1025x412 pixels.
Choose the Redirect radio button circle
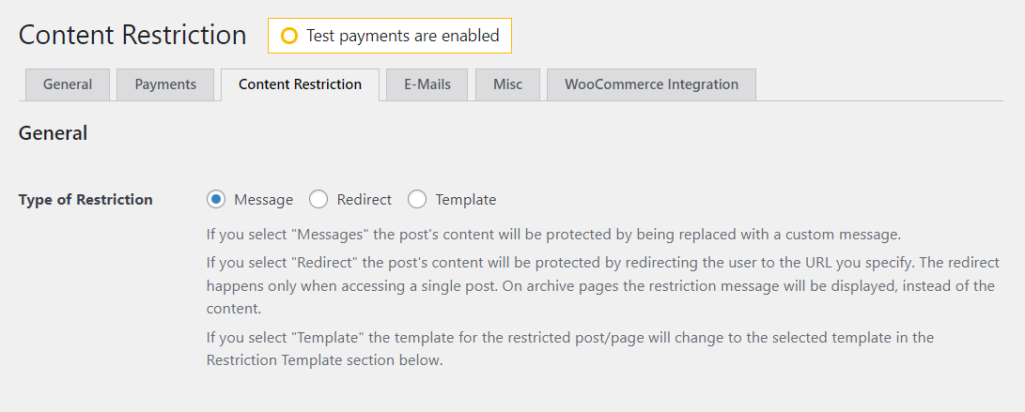tap(318, 199)
